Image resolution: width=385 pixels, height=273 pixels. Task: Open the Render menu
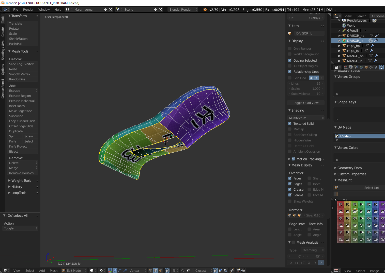coord(28,9)
